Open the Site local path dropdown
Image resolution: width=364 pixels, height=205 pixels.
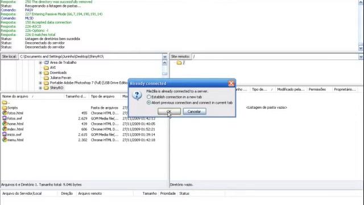(165, 57)
